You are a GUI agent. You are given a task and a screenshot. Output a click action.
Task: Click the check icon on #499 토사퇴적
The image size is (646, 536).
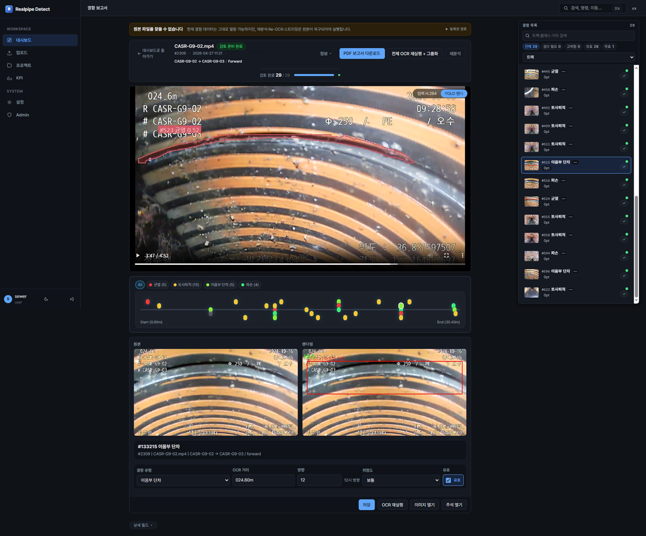coord(624,131)
